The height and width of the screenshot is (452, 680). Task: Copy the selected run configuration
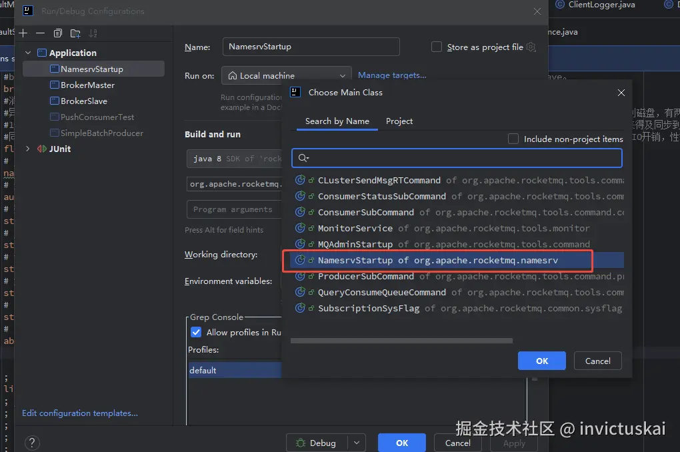58,33
